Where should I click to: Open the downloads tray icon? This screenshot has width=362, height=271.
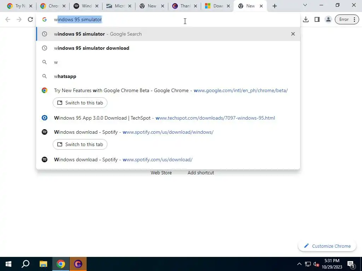tap(306, 20)
